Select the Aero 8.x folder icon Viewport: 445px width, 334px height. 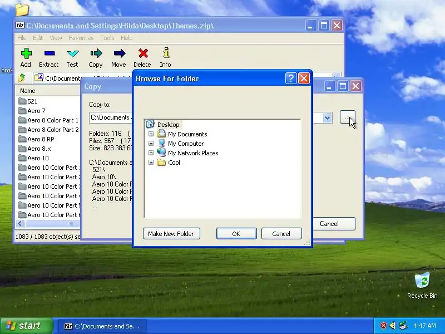(x=22, y=148)
